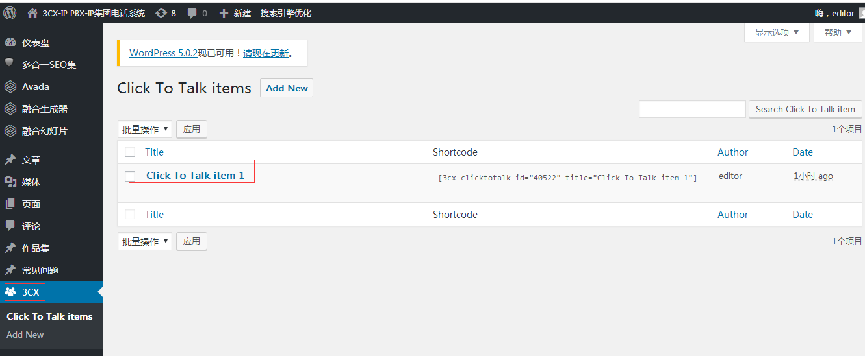Click the 媒体 media icon
The image size is (865, 356).
(10, 182)
